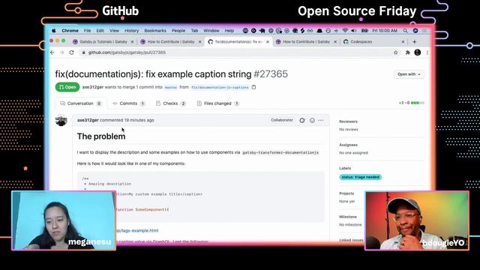Open the History menu
Screen dimensions: 480x270
point(132,31)
